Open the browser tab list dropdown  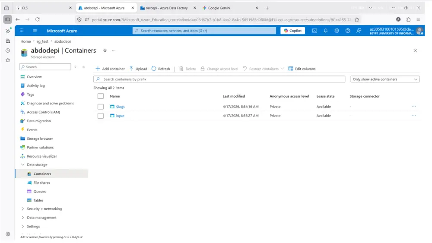pyautogui.click(x=370, y=8)
